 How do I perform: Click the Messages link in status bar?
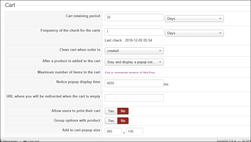(x=10, y=141)
